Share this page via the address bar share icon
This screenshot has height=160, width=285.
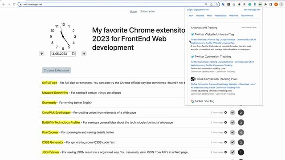tap(212, 4)
